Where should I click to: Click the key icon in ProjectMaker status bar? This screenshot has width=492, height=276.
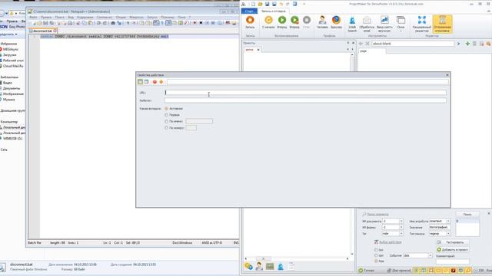(468, 271)
